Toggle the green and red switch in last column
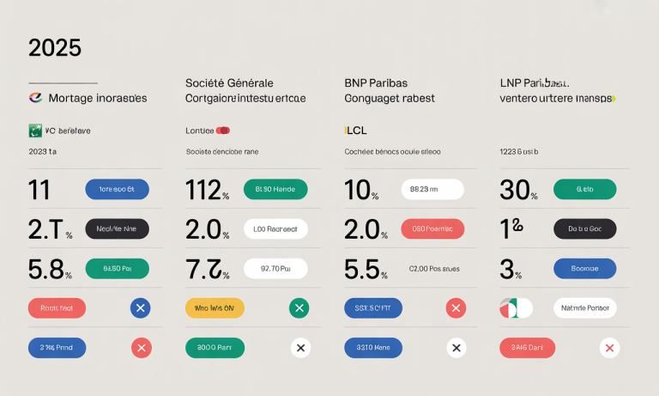This screenshot has width=659, height=396. pyautogui.click(x=516, y=308)
